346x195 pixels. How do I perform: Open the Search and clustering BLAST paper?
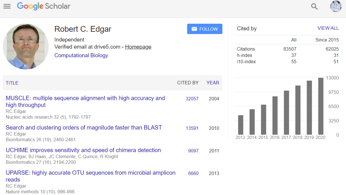click(x=84, y=127)
